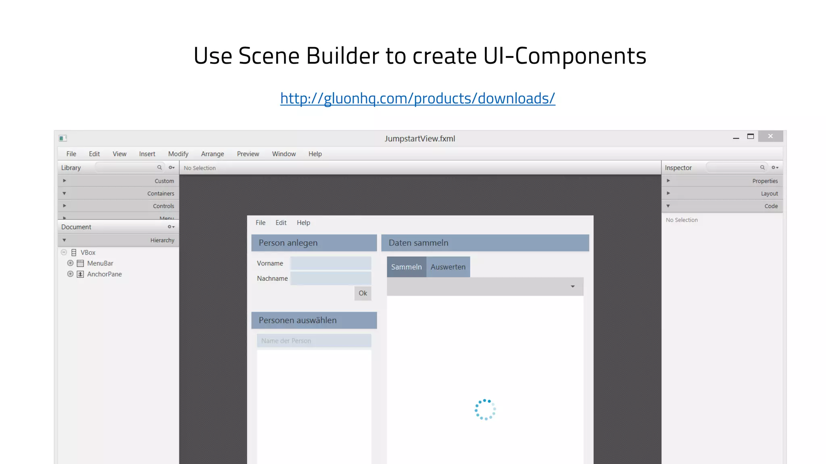Expand the AnchorPane tree node
The image size is (826, 464).
coord(70,274)
